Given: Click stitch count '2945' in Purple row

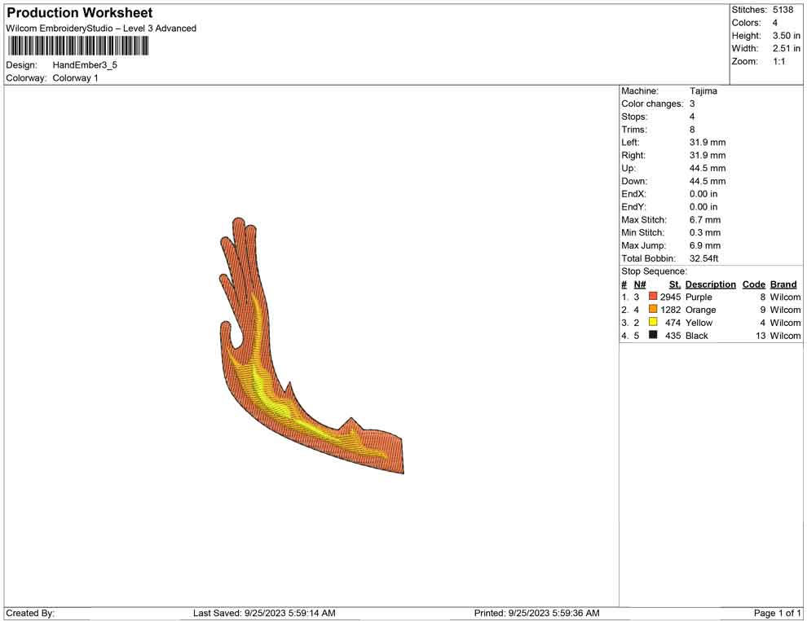Looking at the screenshot, I should coord(670,297).
